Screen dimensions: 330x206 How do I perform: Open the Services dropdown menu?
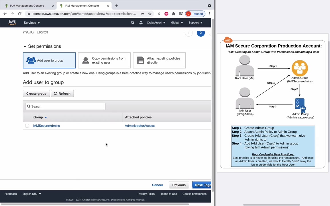tap(32, 23)
